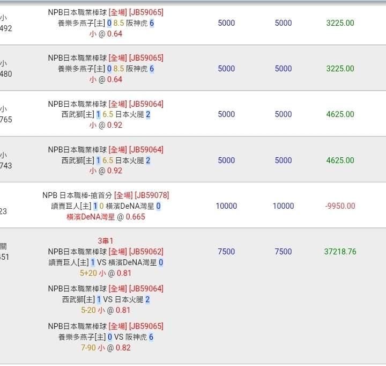Image resolution: width=386 pixels, height=366 pixels.
Task: Click the bet ID ending in 743
Action: coord(6,166)
